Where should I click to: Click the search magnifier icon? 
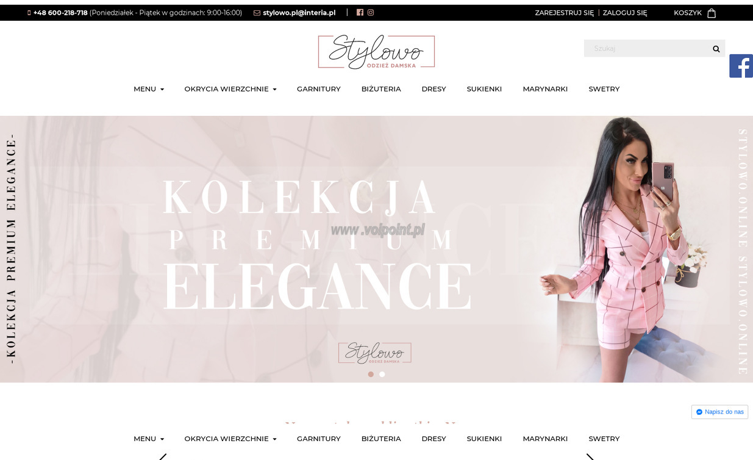pos(716,49)
